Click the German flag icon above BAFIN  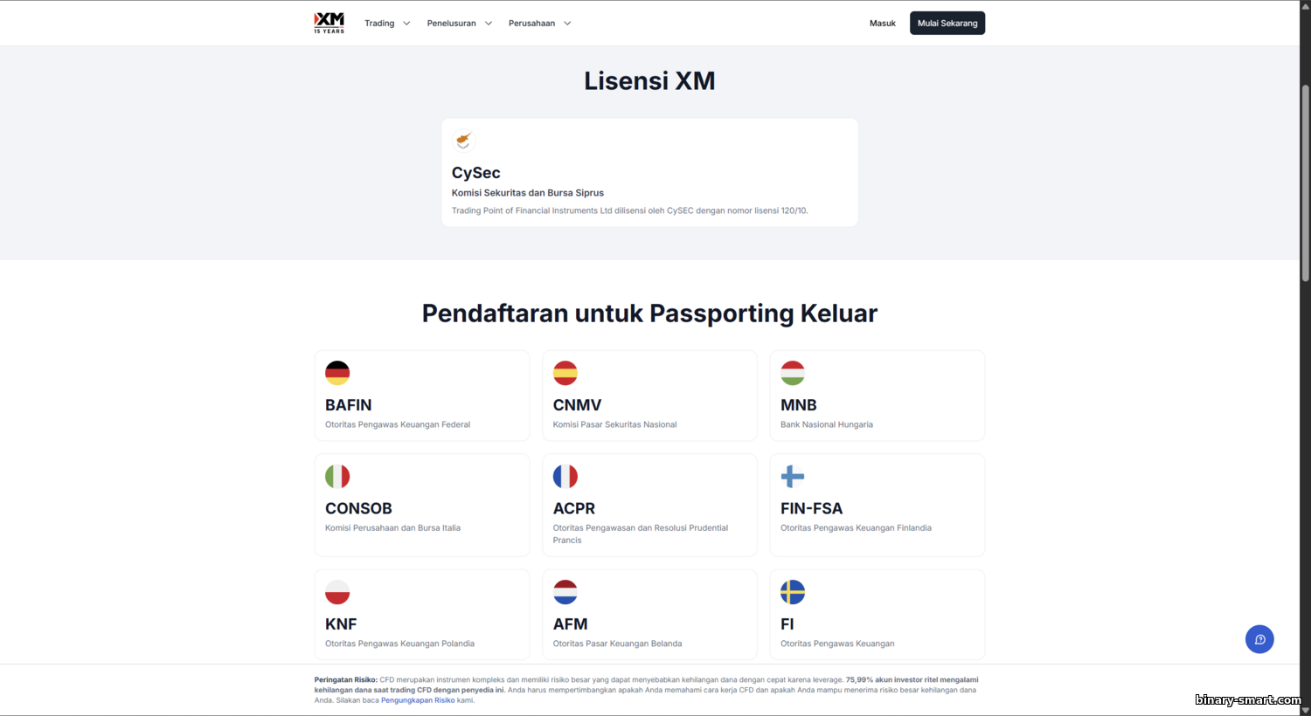click(337, 373)
